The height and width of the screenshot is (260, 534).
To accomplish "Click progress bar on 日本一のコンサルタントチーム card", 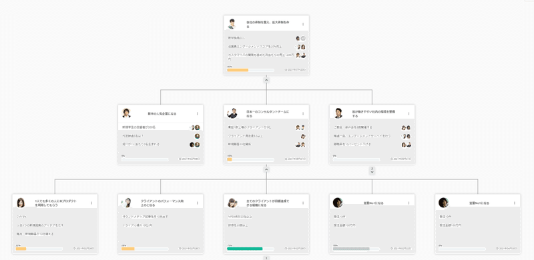I will point(251,159).
